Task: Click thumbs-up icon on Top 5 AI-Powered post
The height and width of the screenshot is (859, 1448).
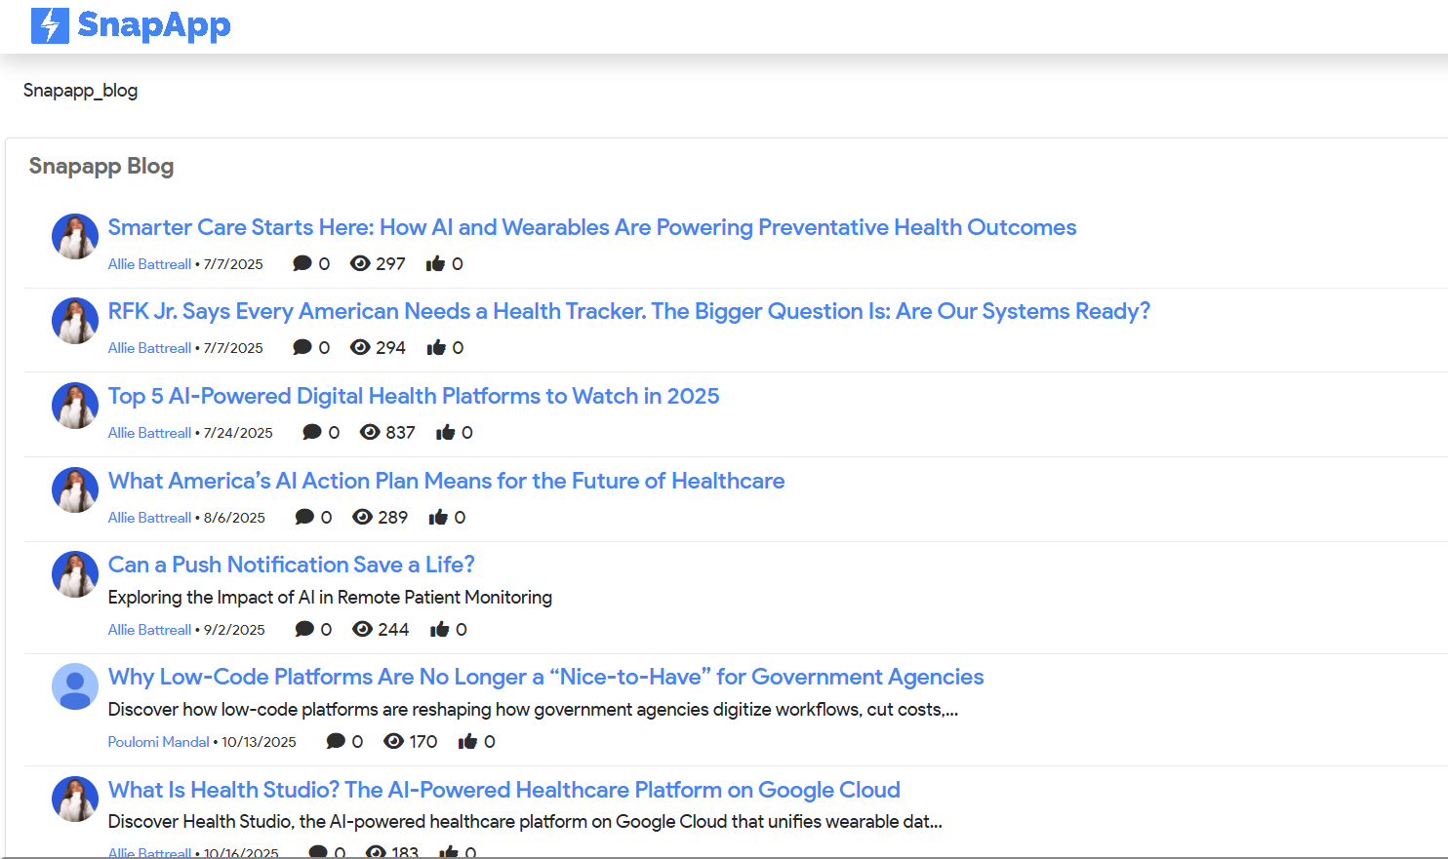Action: 445,432
